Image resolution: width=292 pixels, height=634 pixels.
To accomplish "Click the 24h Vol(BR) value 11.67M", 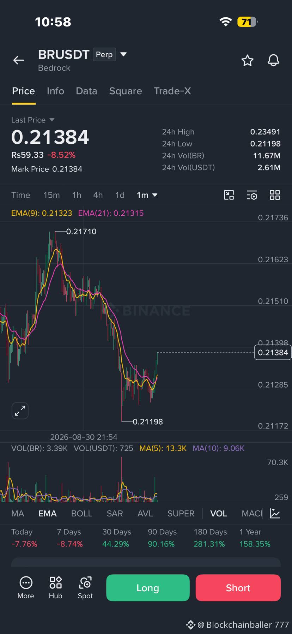I will pyautogui.click(x=267, y=156).
